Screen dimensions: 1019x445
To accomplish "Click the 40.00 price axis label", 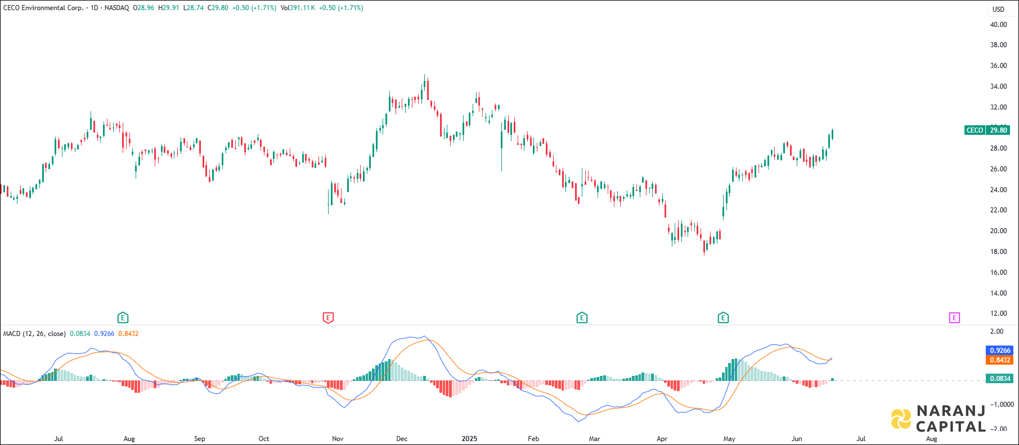I will click(999, 25).
